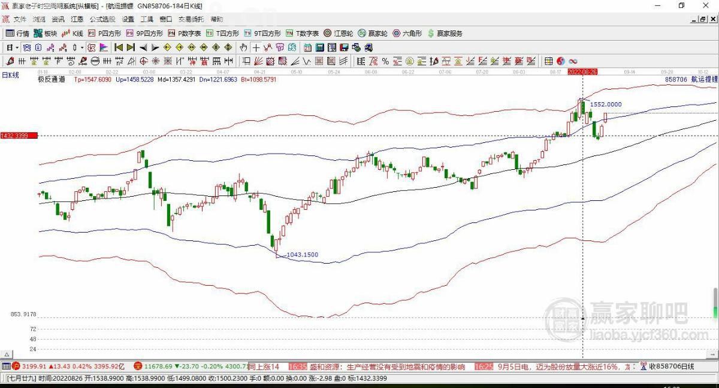Open the 设置 menu
Image resolution: width=719 pixels, height=388 pixels.
(128, 20)
